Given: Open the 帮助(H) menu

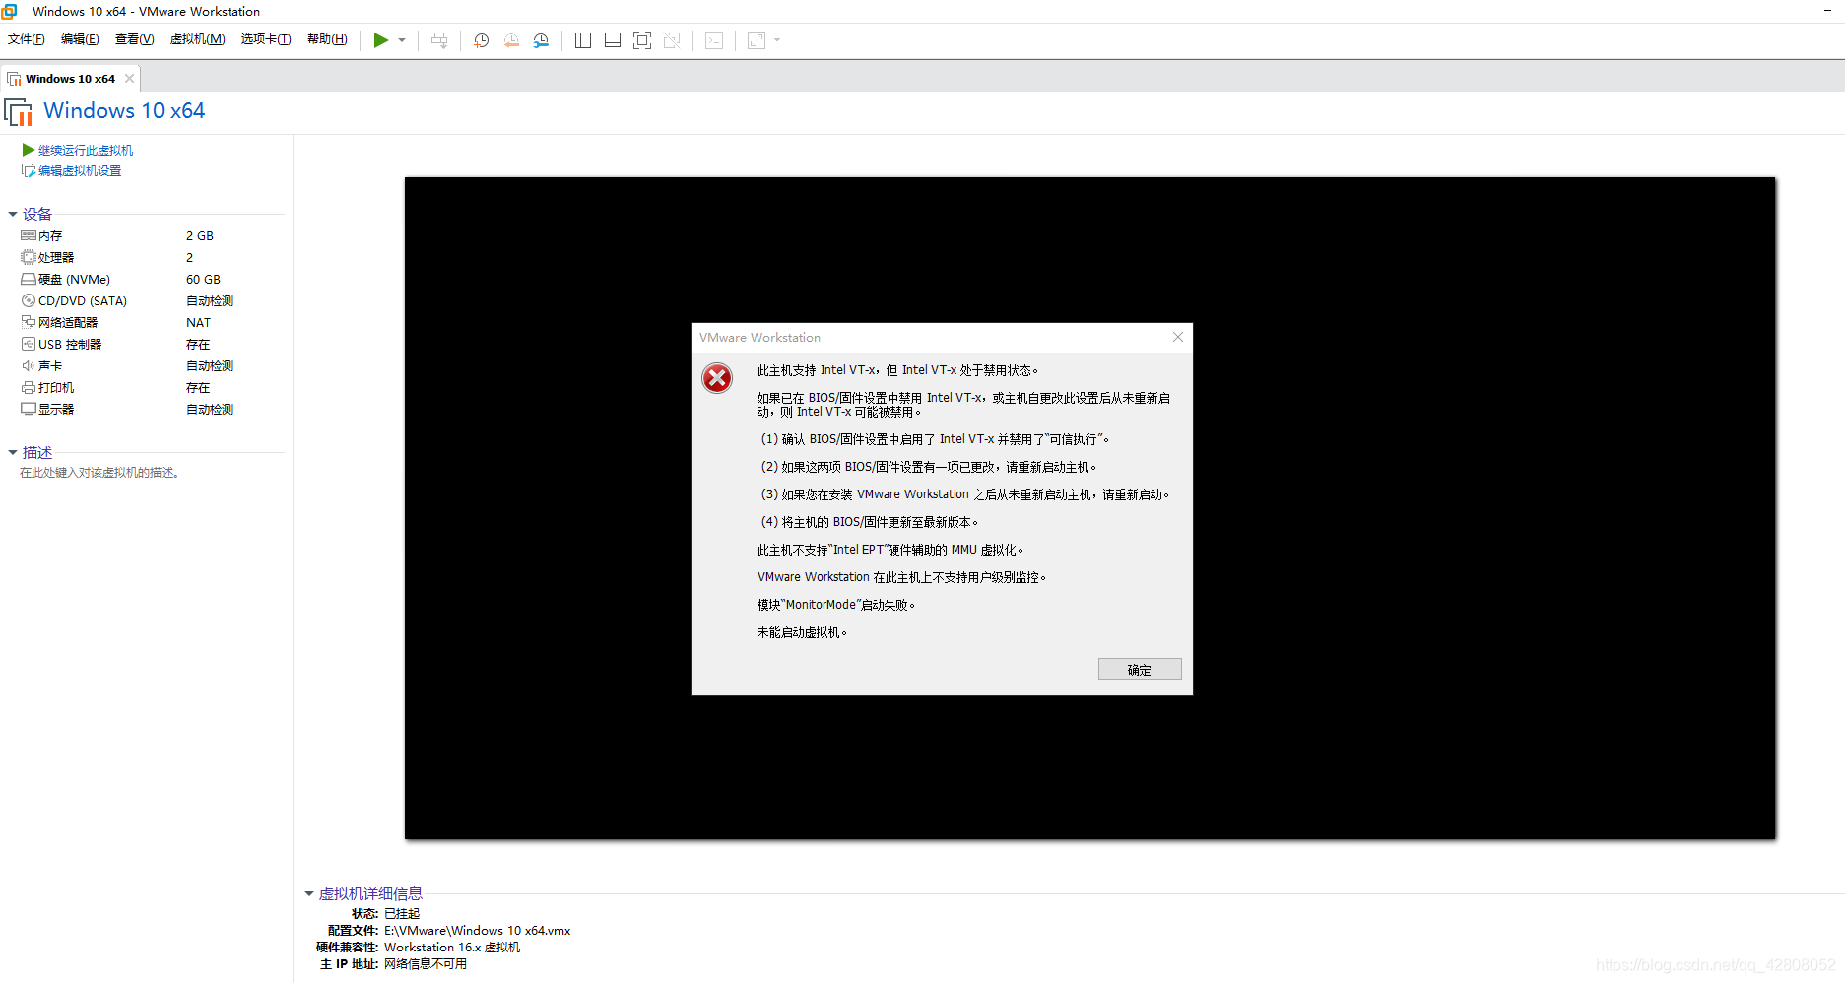Looking at the screenshot, I should [327, 39].
